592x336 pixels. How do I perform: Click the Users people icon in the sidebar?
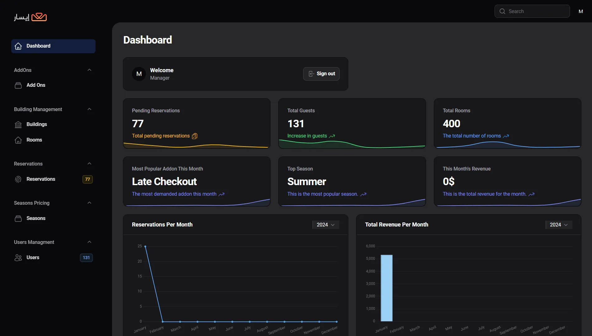tap(18, 258)
